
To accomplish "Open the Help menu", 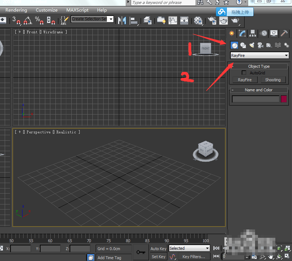I will click(x=102, y=10).
